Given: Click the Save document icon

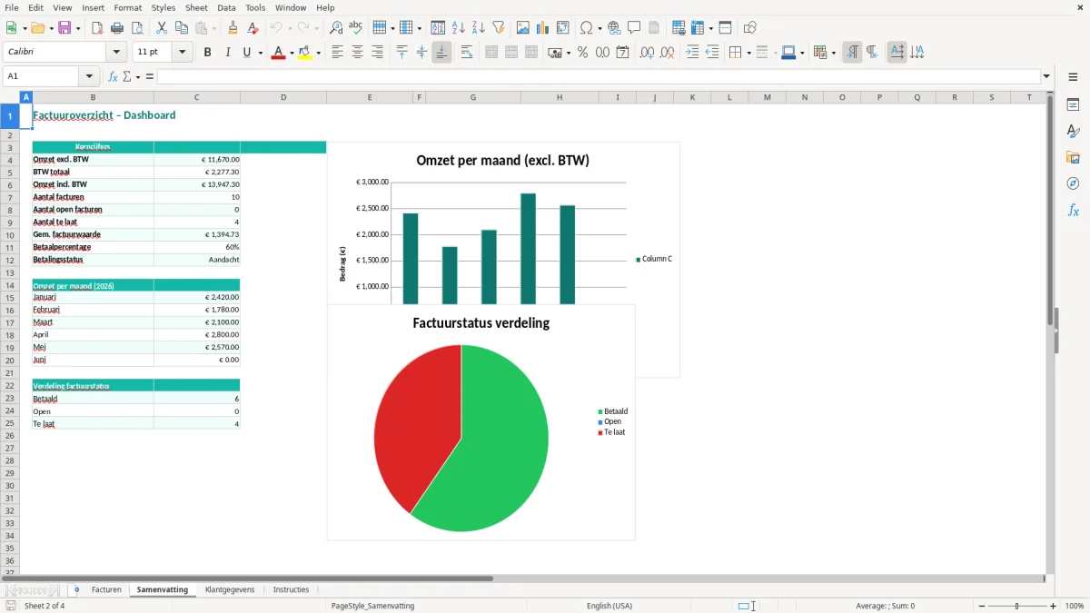Looking at the screenshot, I should (x=64, y=28).
